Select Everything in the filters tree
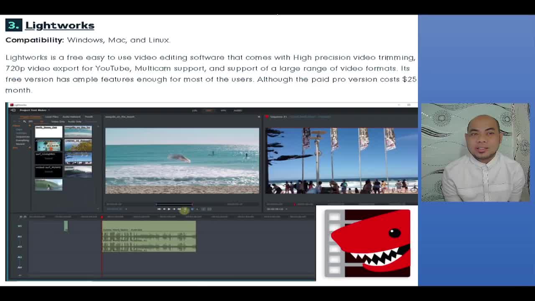This screenshot has width=535, height=301. (23, 140)
